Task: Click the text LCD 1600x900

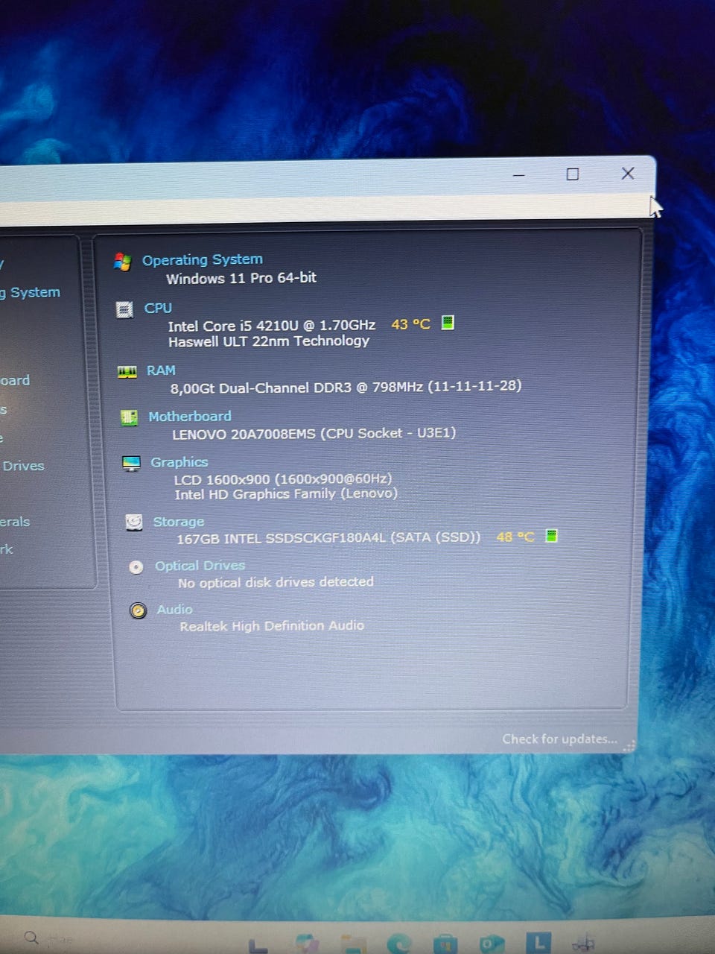Action: click(x=222, y=479)
